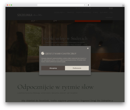Navigate to KONTAKT
The image size is (130, 110).
point(109,18)
